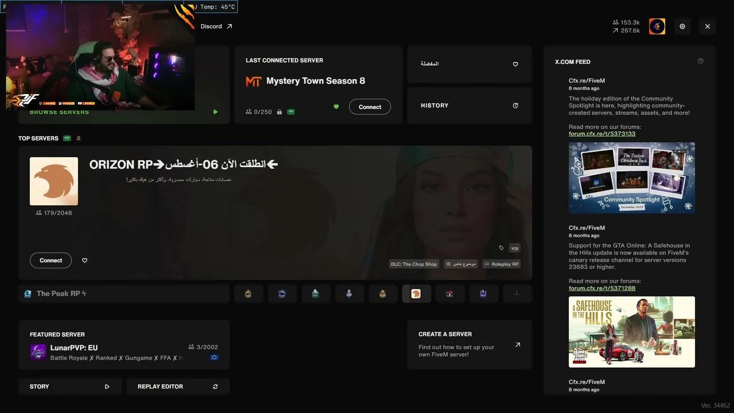734x413 pixels.
Task: Unfavorite Mystery Town using the green heart
Action: tap(336, 107)
